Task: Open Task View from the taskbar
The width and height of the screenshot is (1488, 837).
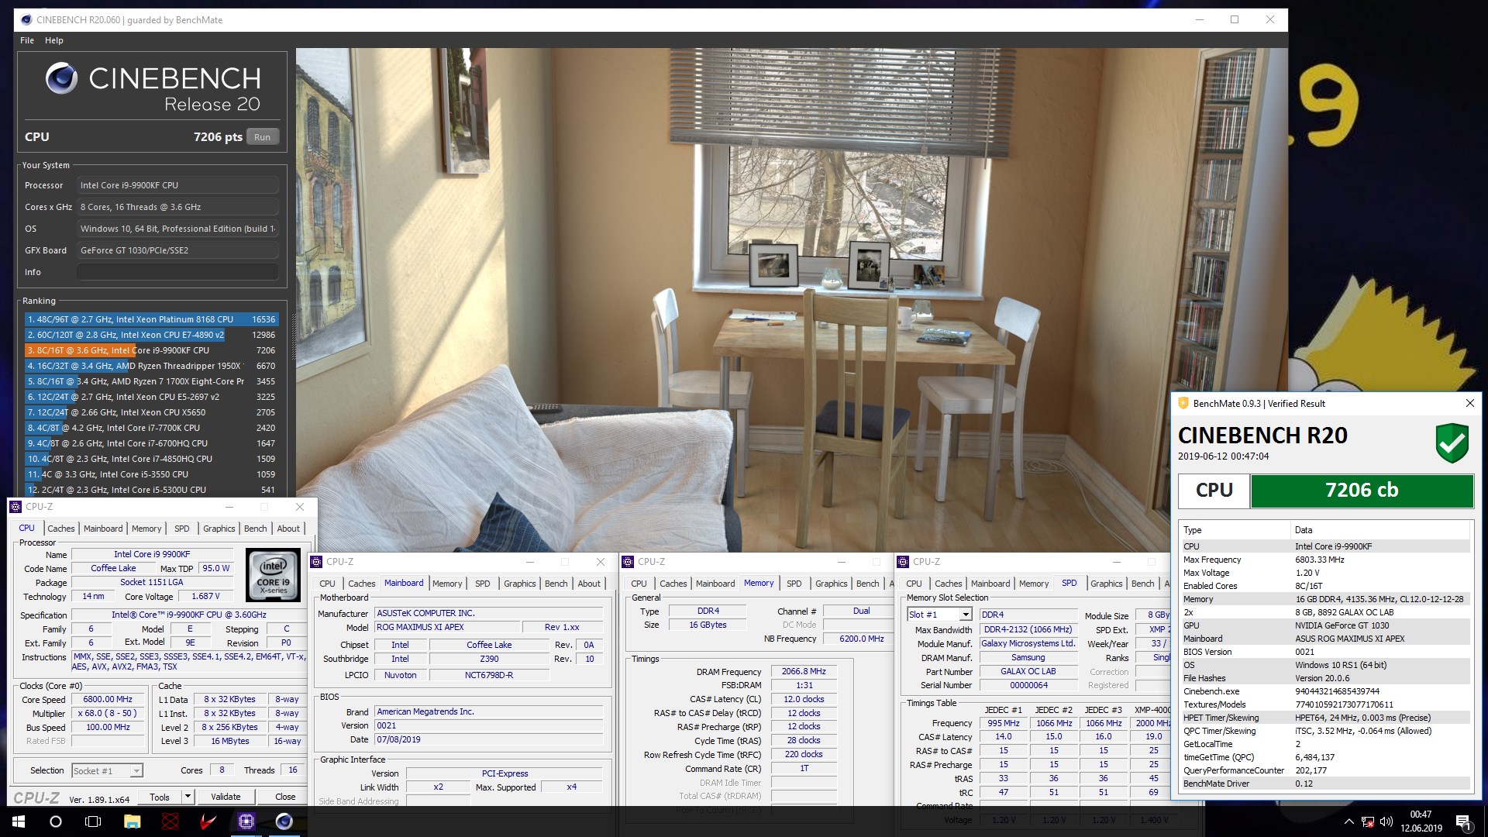Action: tap(93, 821)
